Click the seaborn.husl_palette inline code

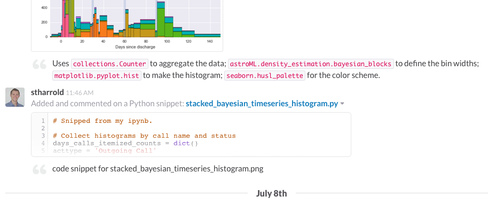tap(265, 76)
